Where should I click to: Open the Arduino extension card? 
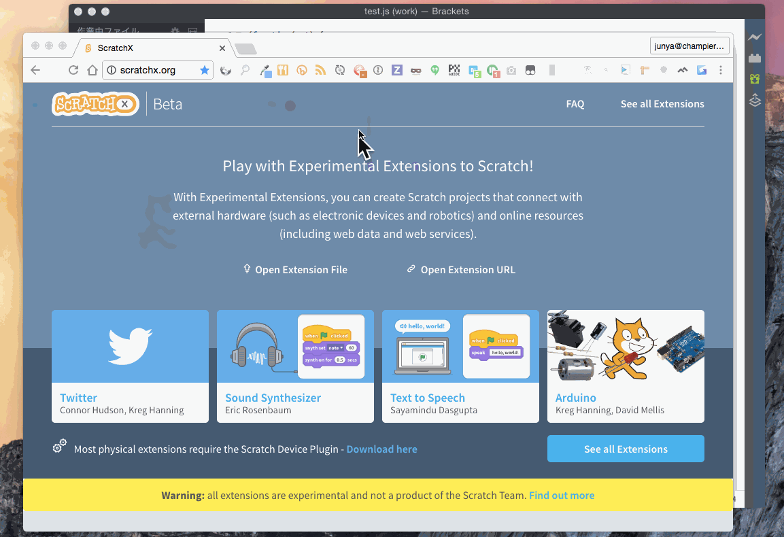[x=626, y=366]
